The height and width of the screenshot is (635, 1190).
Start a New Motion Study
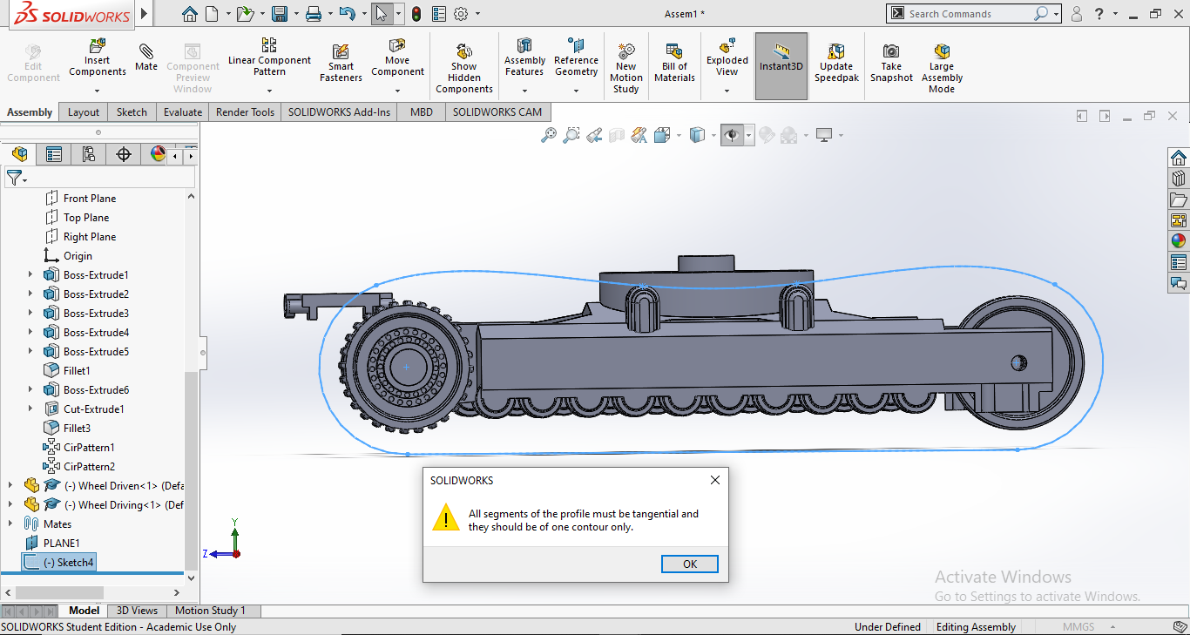coord(625,69)
